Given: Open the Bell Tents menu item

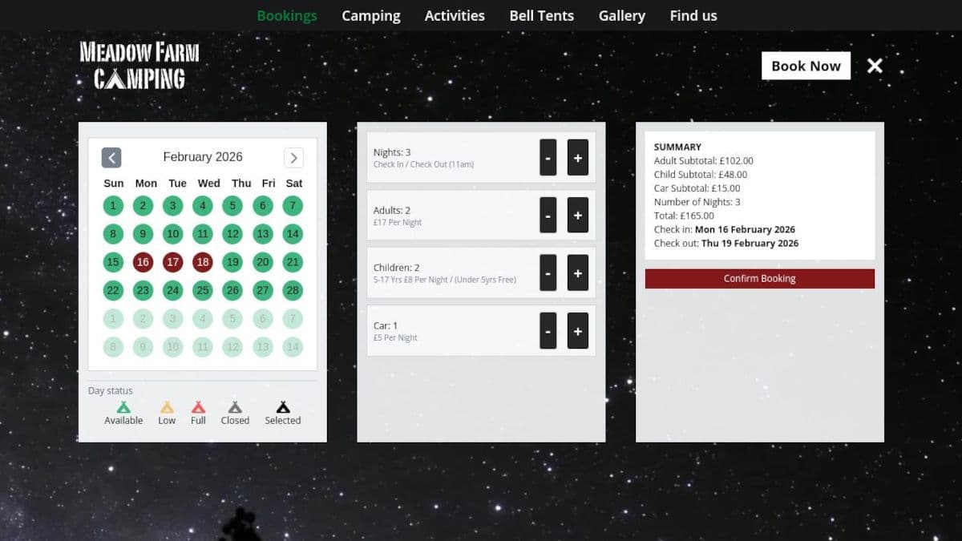Looking at the screenshot, I should point(541,15).
